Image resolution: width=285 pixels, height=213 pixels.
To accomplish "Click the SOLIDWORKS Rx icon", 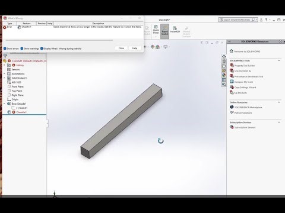I will (232, 70).
